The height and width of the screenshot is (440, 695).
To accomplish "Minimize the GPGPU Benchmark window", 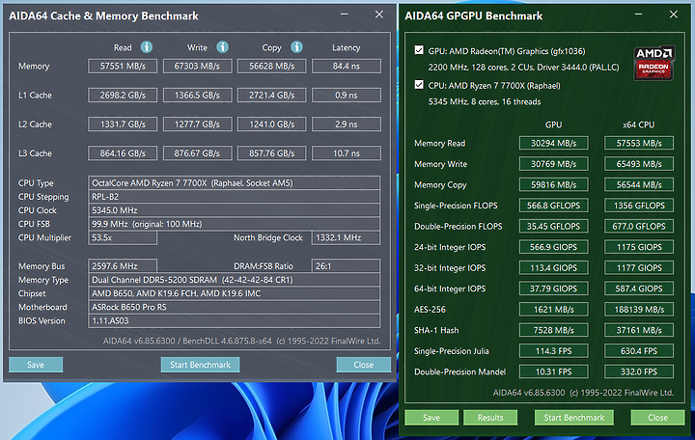I will click(x=638, y=14).
